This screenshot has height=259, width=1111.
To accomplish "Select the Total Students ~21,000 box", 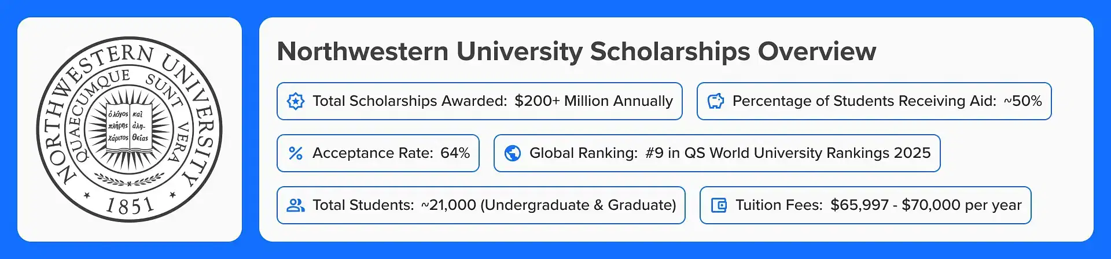I will [481, 205].
